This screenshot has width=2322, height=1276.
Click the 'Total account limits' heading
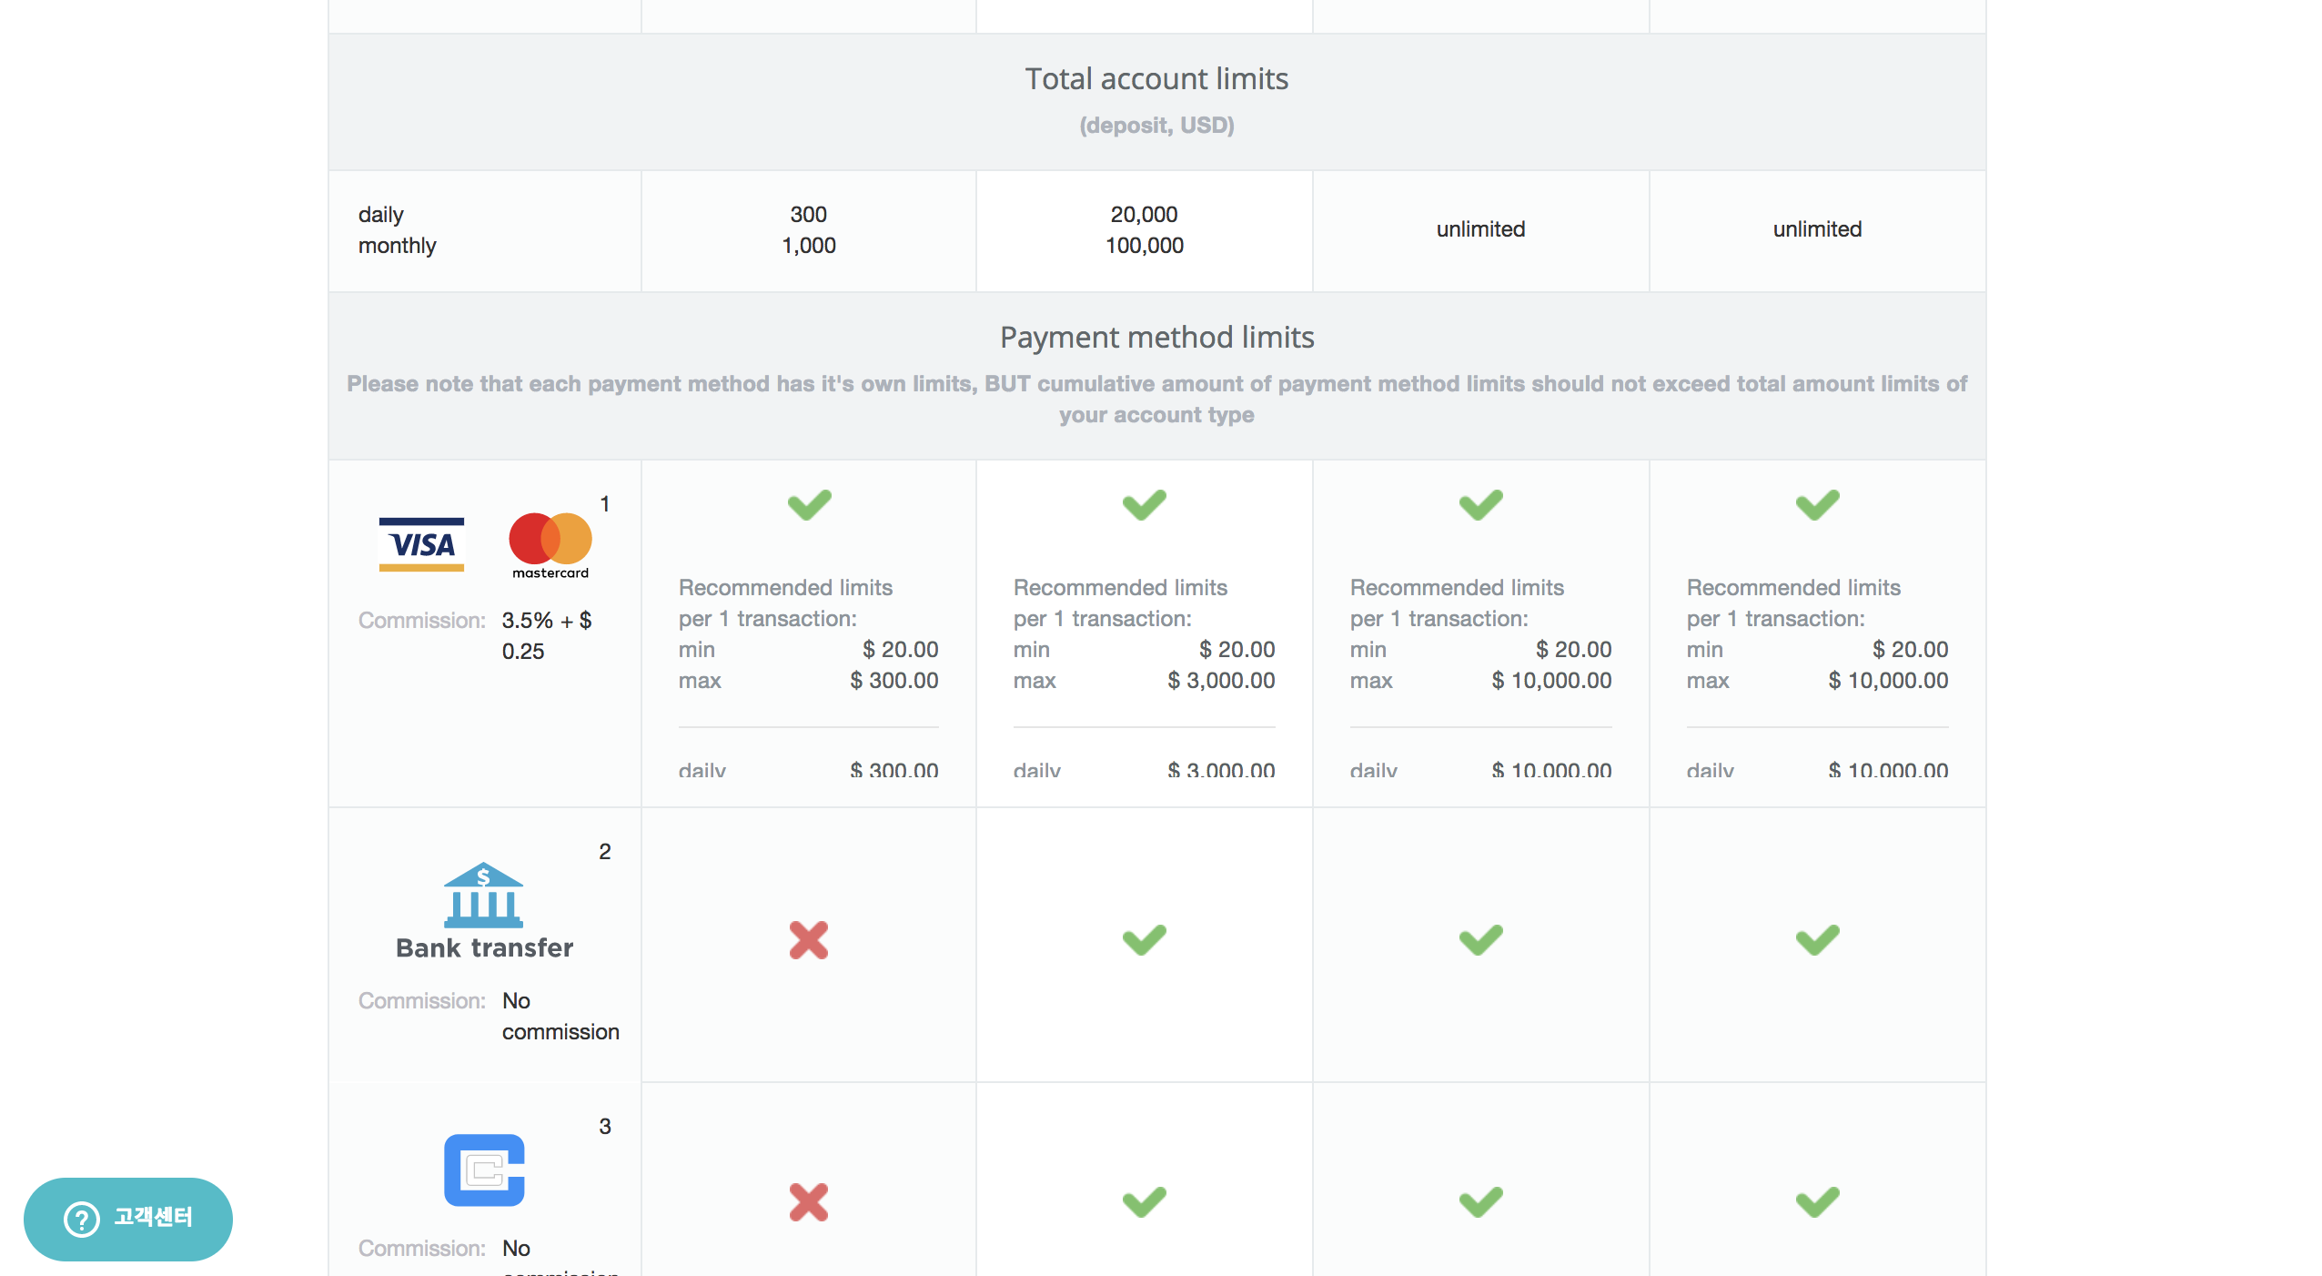coord(1156,79)
